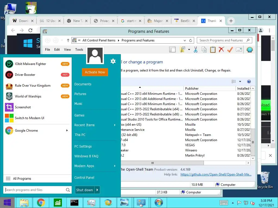Screen dimensions: 278x208
Task: Open address bar history dropdown
Action: [185, 41]
